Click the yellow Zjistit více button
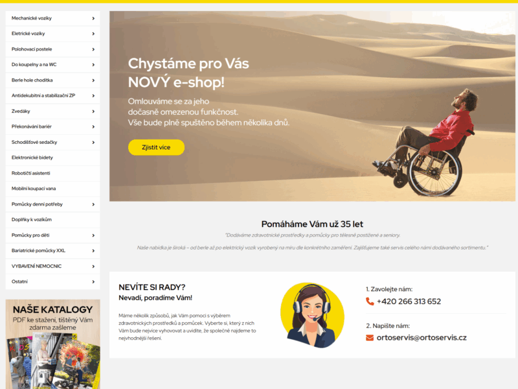The height and width of the screenshot is (389, 518). (x=156, y=147)
